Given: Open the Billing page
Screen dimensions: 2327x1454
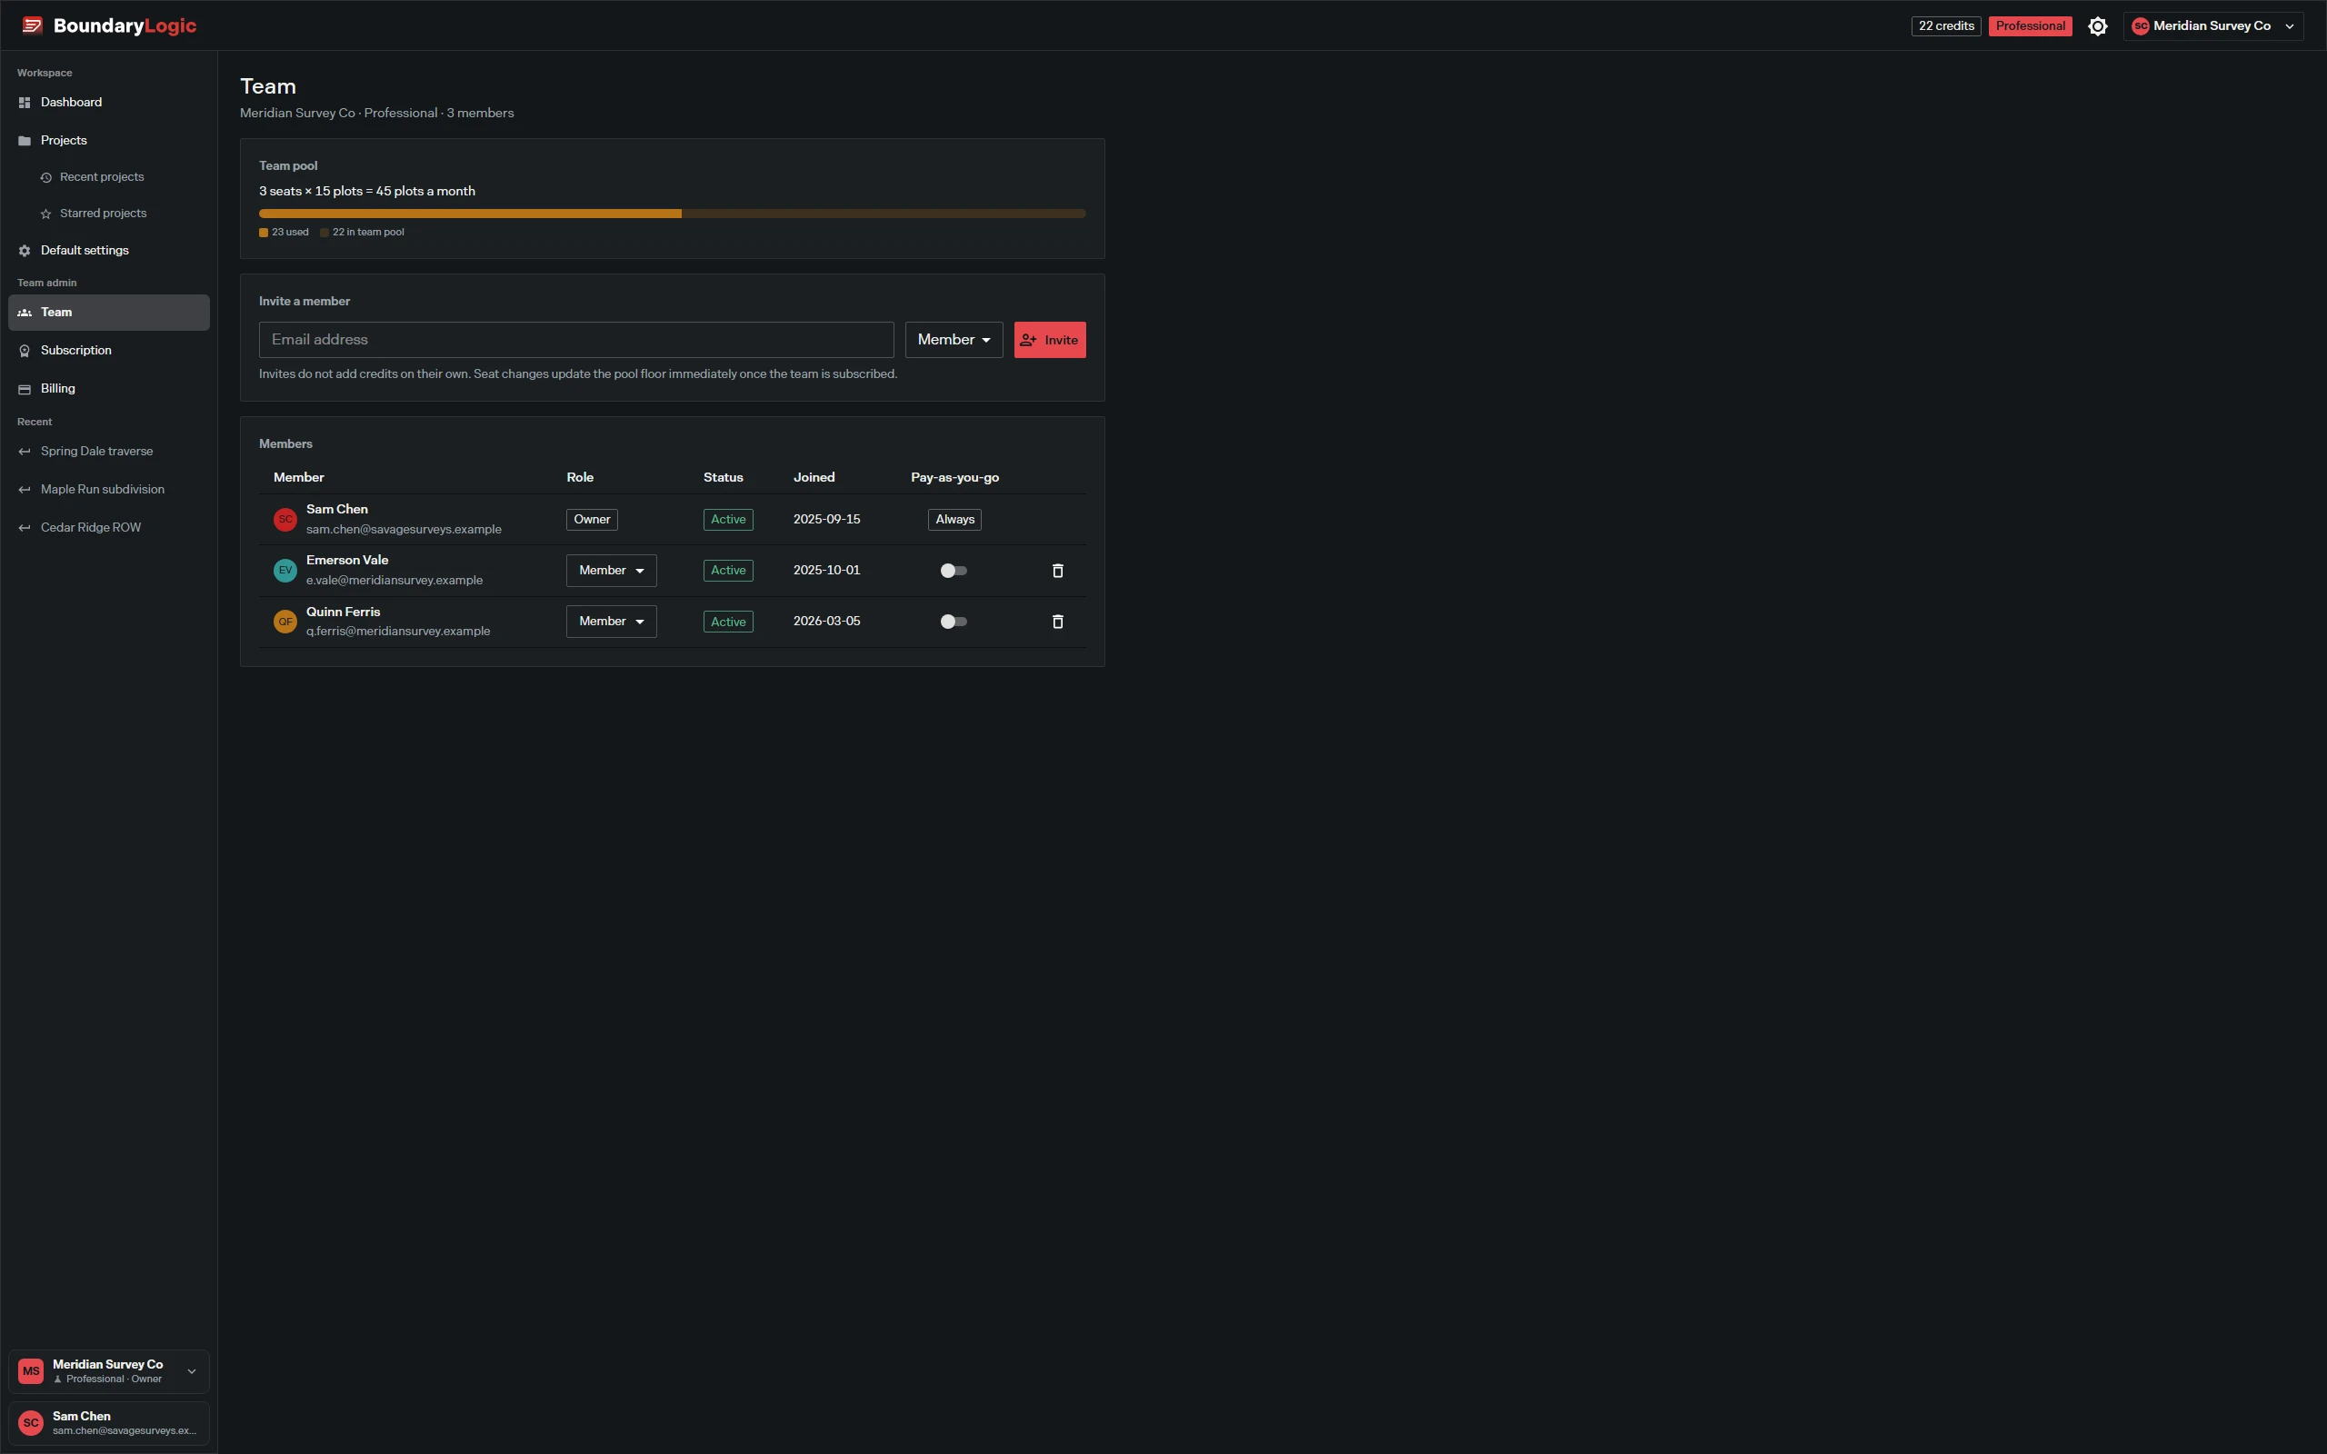Looking at the screenshot, I should 109,389.
